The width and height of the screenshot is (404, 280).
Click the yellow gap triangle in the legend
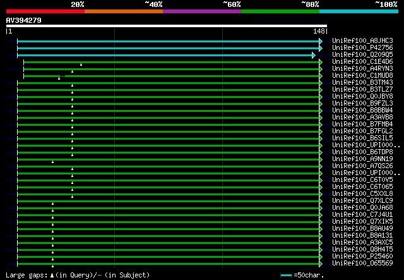[52, 275]
